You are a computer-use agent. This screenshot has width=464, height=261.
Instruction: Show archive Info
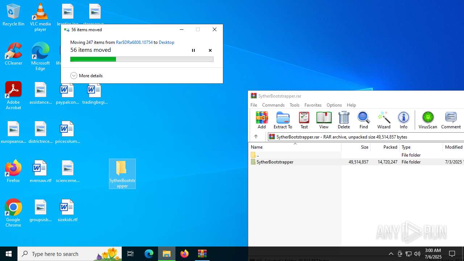click(x=403, y=120)
